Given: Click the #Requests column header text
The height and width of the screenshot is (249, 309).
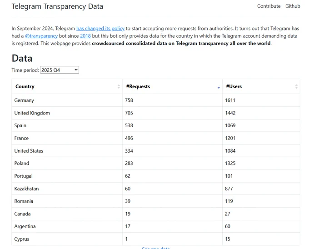Looking at the screenshot, I should (x=138, y=86).
